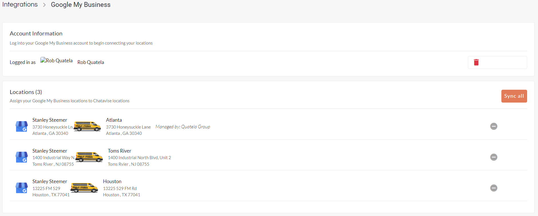Image resolution: width=538 pixels, height=216 pixels.
Task: Click the Google My Business icon for Atlanta row
Action: (21, 126)
